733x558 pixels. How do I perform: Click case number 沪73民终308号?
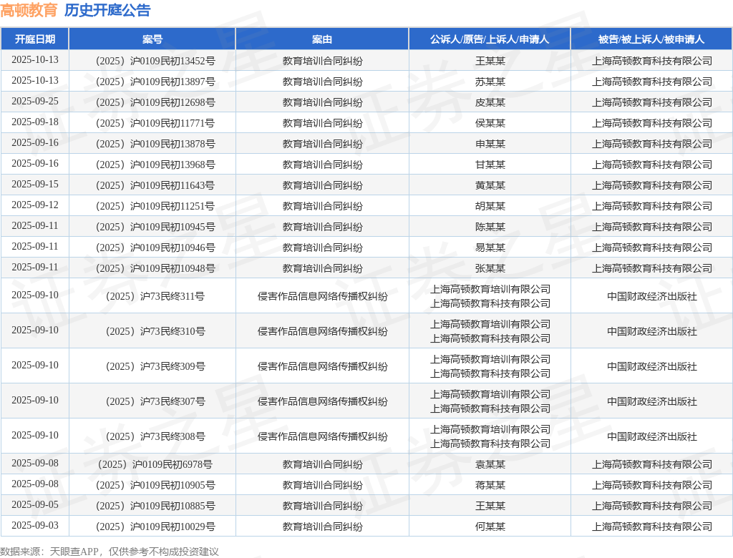(x=173, y=436)
